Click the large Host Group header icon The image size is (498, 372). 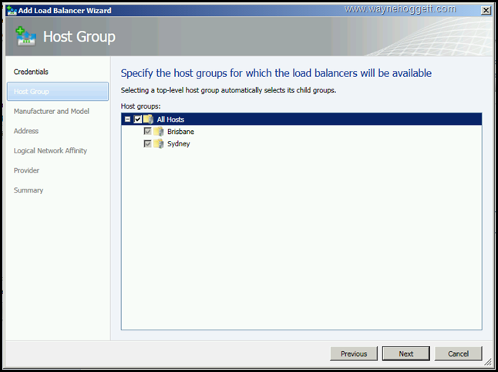(25, 36)
